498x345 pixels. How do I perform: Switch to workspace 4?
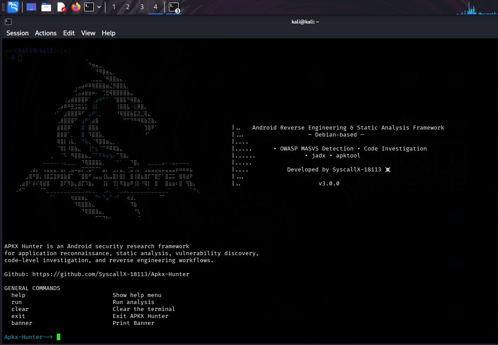click(x=156, y=7)
